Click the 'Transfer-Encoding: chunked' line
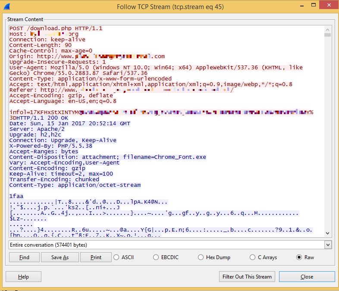Screen dimensions: 339x291 pyautogui.click(x=54, y=180)
